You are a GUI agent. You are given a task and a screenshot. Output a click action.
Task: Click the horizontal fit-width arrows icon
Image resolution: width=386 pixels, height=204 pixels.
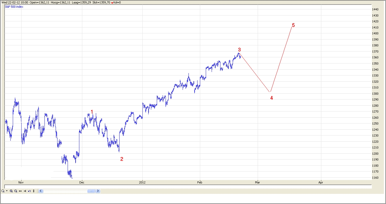point(20,191)
